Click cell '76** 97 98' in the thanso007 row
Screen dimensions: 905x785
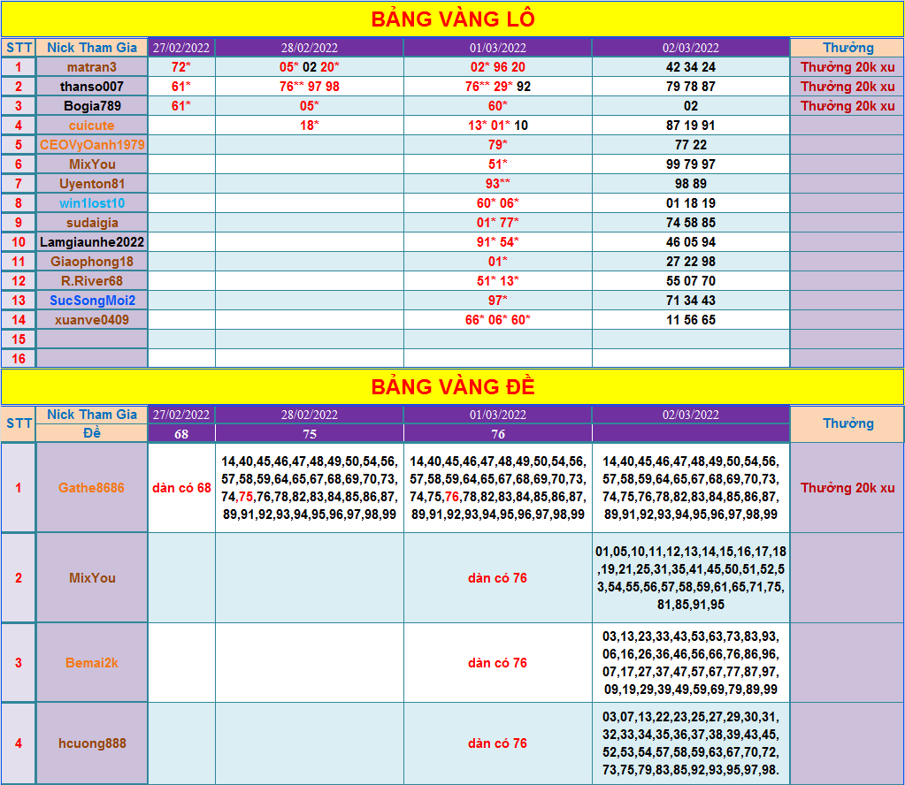coord(310,87)
